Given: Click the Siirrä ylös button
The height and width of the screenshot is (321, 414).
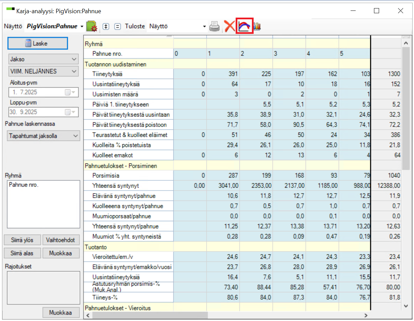Looking at the screenshot, I should (22, 240).
